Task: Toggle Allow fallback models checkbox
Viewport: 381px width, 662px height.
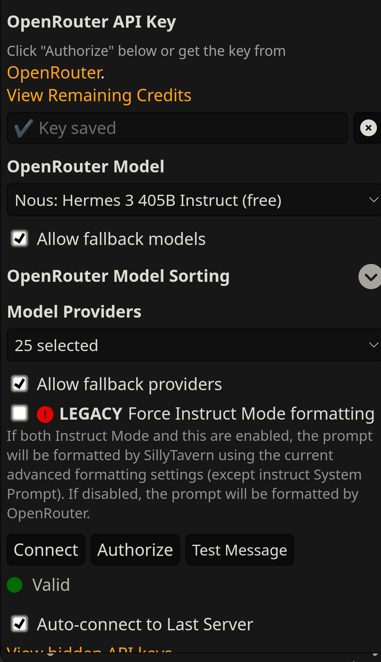Action: pos(20,238)
